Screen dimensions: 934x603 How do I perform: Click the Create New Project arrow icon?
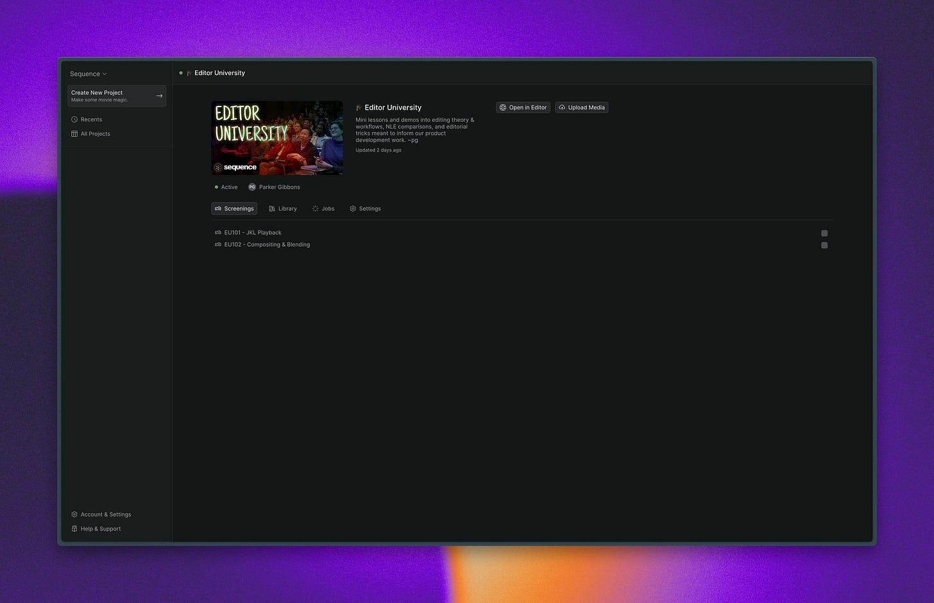click(159, 96)
